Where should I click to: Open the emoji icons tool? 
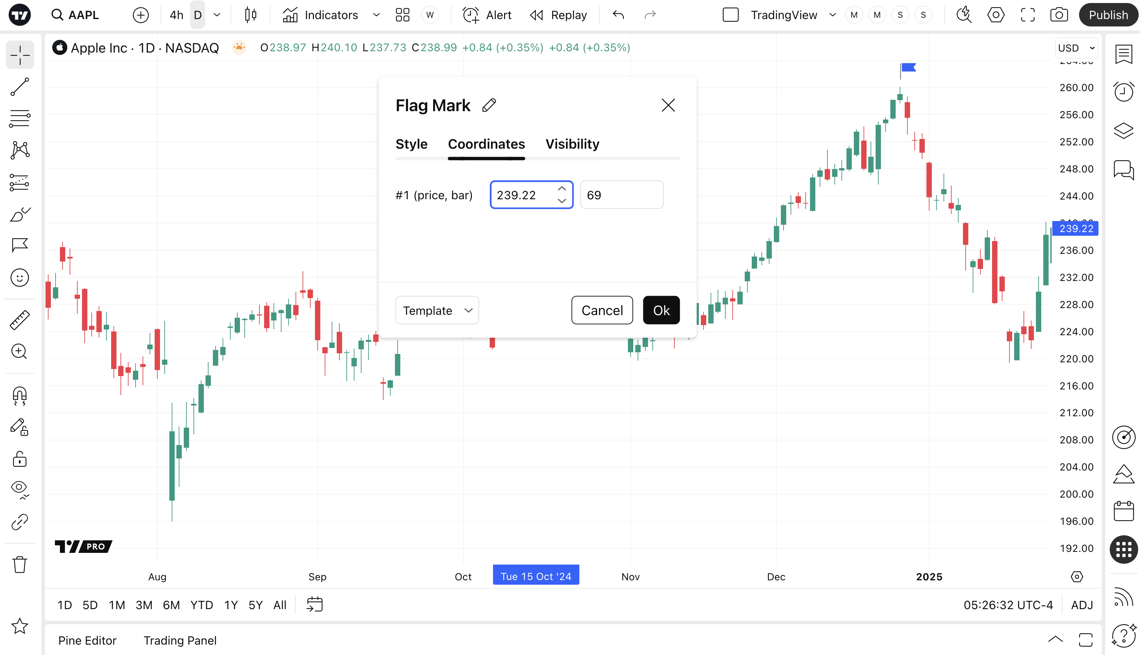click(20, 278)
